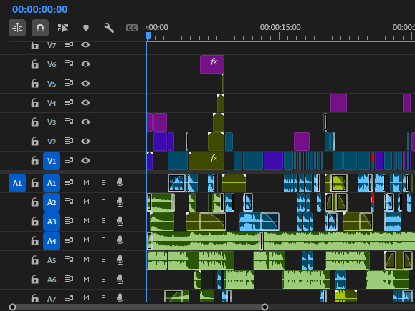Hide the V2 track output eye

pyautogui.click(x=85, y=142)
